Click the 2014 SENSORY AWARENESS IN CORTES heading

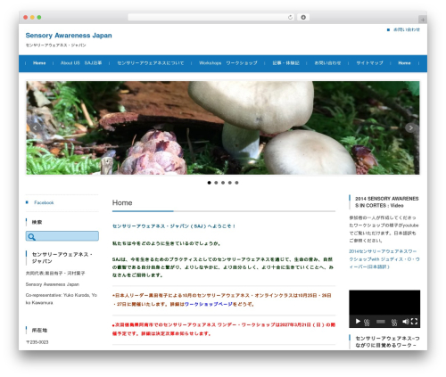[x=387, y=202]
